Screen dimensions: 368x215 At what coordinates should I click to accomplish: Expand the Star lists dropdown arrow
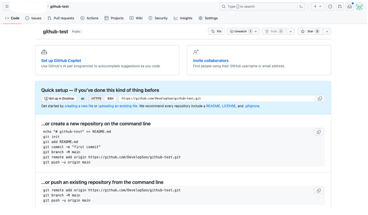click(327, 31)
